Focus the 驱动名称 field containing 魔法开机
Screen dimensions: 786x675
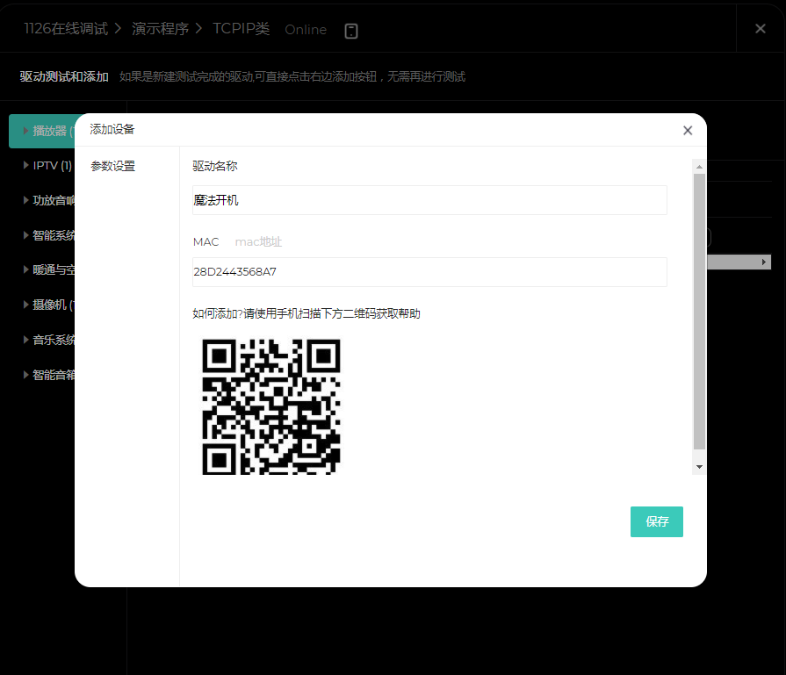(429, 200)
